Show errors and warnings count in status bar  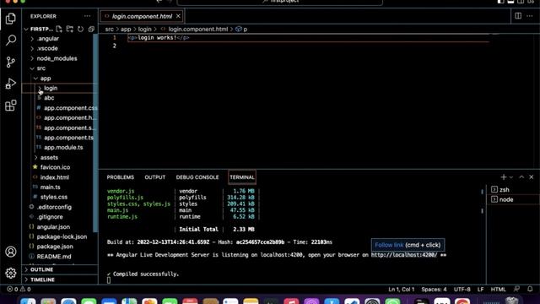coord(19,289)
